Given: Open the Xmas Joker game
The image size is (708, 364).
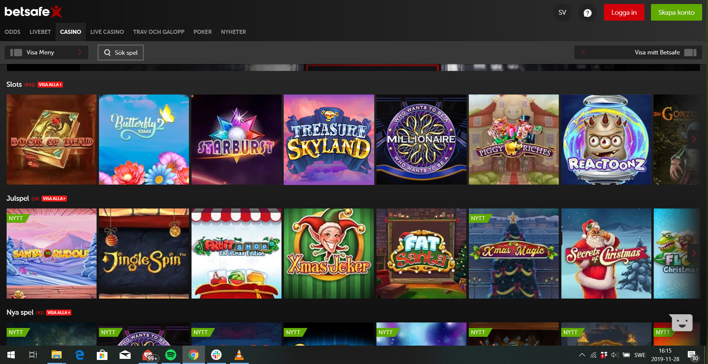Looking at the screenshot, I should coord(329,254).
